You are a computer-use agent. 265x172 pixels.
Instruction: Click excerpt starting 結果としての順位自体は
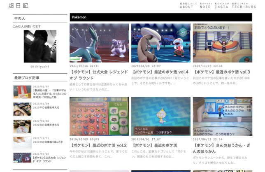(x=98, y=87)
